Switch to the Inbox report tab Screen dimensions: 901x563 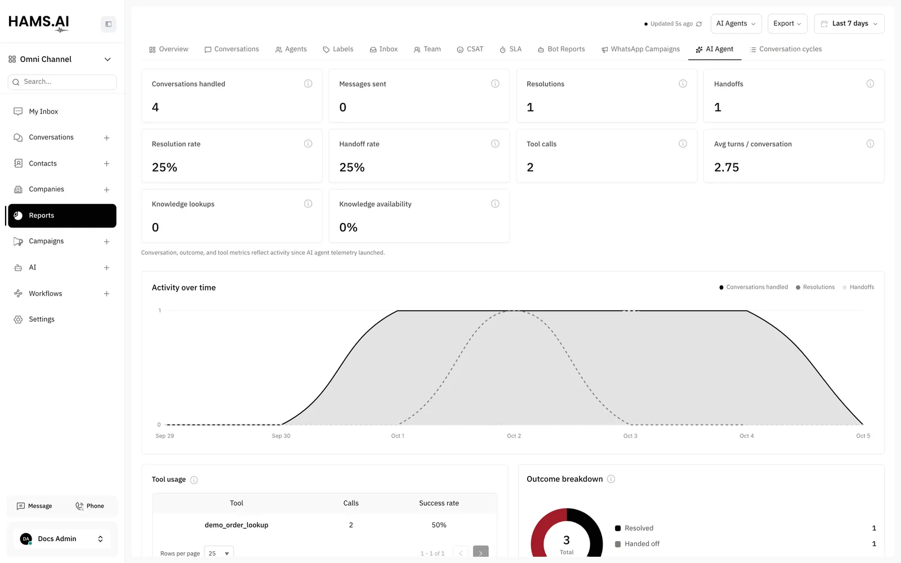[383, 50]
